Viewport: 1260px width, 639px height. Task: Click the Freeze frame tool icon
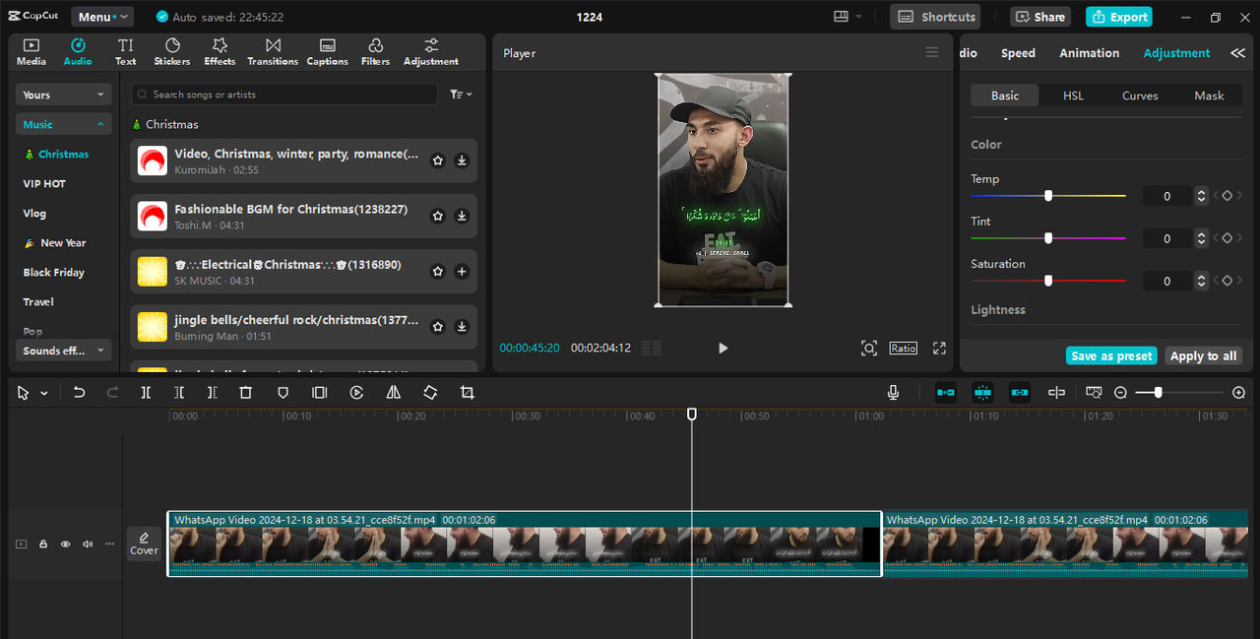(x=319, y=392)
